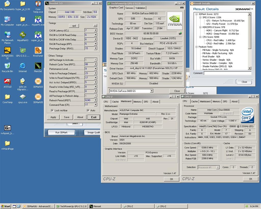The image size is (261, 209).
Task: Switch to 3DMark06 taskbar button
Action: (x=38, y=206)
